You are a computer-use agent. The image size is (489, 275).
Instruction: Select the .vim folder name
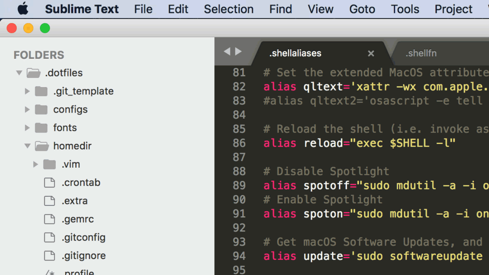pos(71,164)
